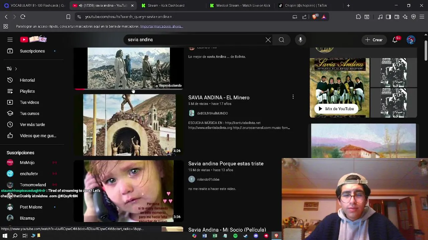Open Brave VPN shield icon

pos(414,17)
